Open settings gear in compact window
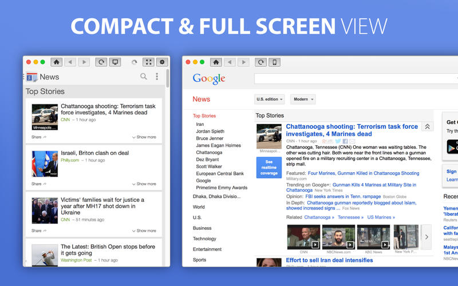 pos(162,62)
